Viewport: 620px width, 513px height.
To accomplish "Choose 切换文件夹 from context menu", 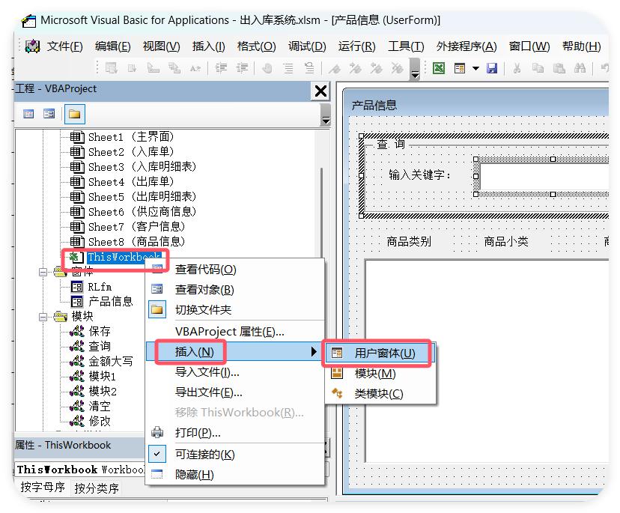I will pos(235,310).
